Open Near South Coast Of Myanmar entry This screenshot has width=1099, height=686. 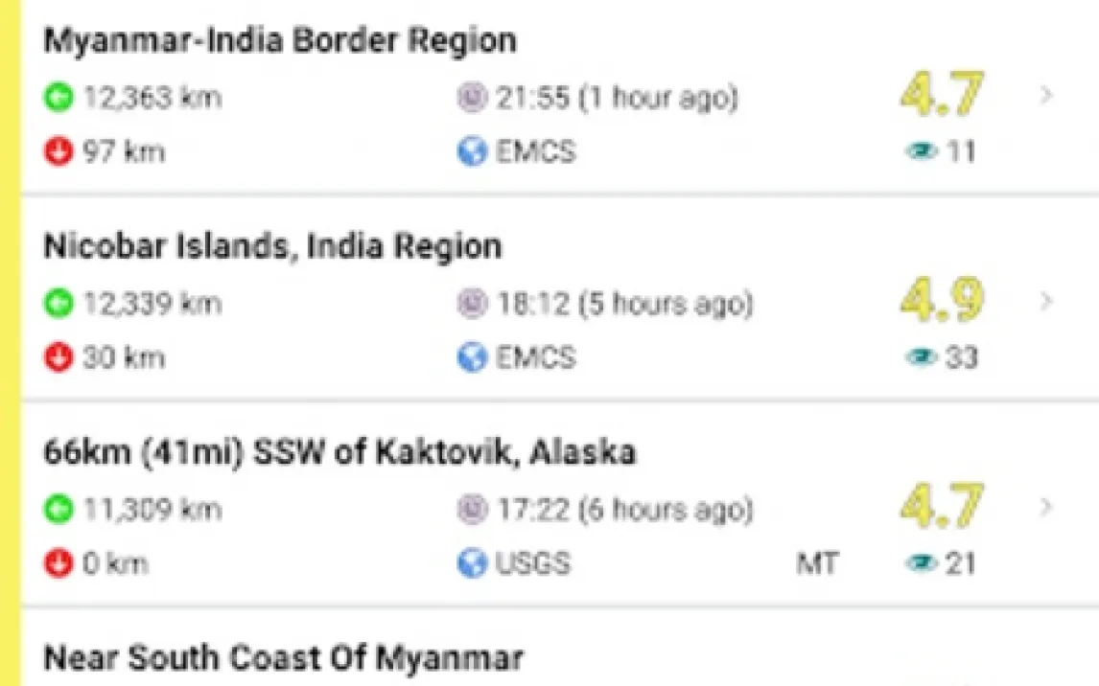284,659
